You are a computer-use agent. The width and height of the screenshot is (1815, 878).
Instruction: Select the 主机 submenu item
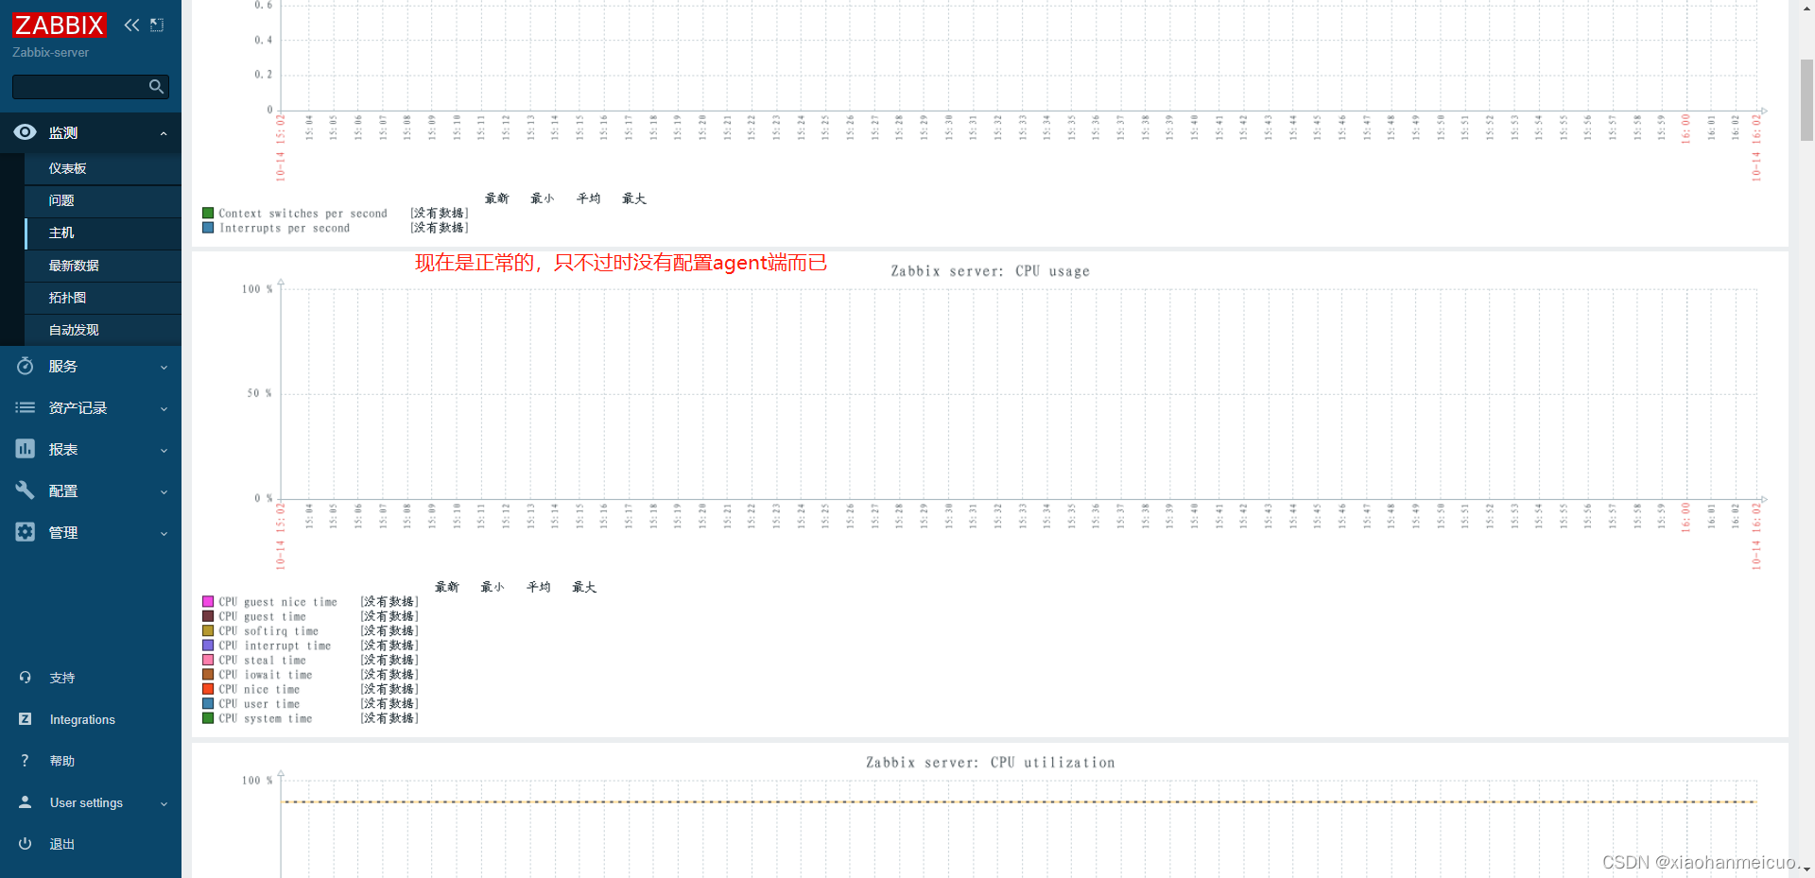point(103,232)
